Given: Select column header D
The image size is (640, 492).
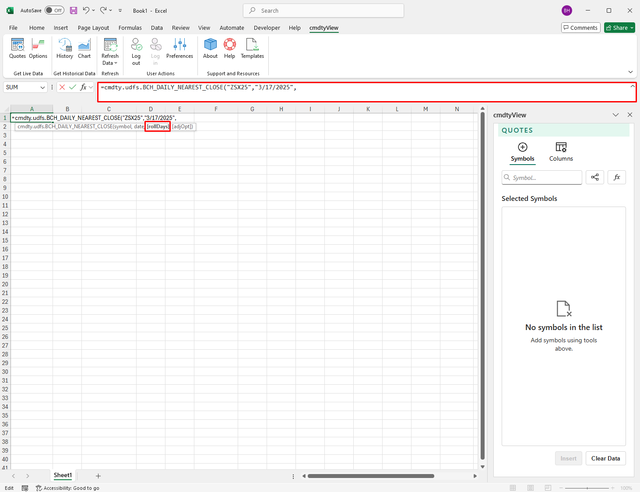Looking at the screenshot, I should tap(151, 109).
